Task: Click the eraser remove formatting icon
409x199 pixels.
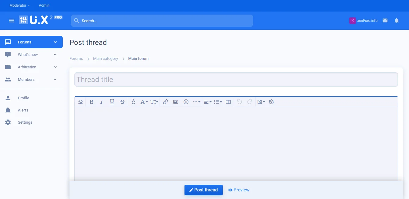Action: [80, 102]
